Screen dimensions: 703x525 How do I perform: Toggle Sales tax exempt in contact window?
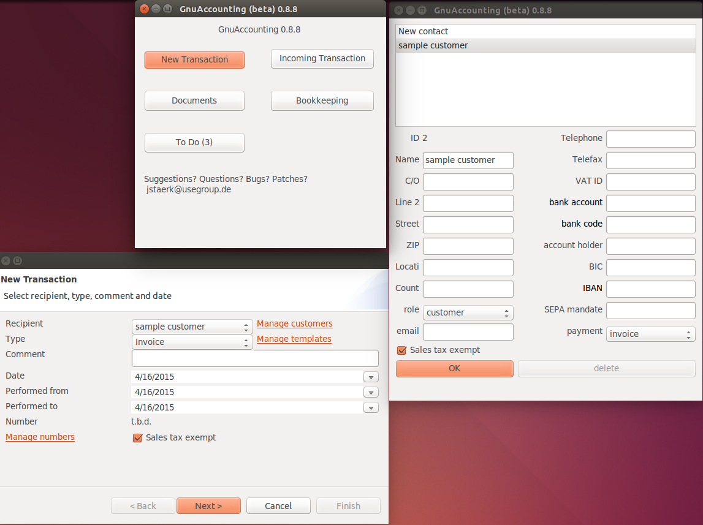pyautogui.click(x=401, y=350)
